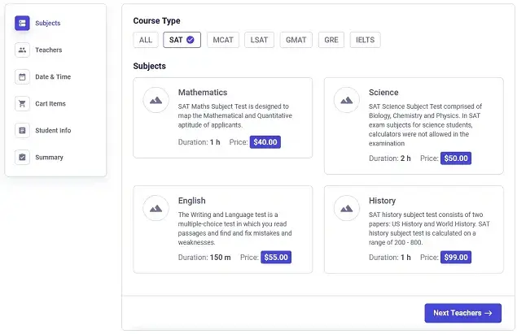Open the Teachers step icon
Viewport: 517px width, 334px height.
(22, 50)
